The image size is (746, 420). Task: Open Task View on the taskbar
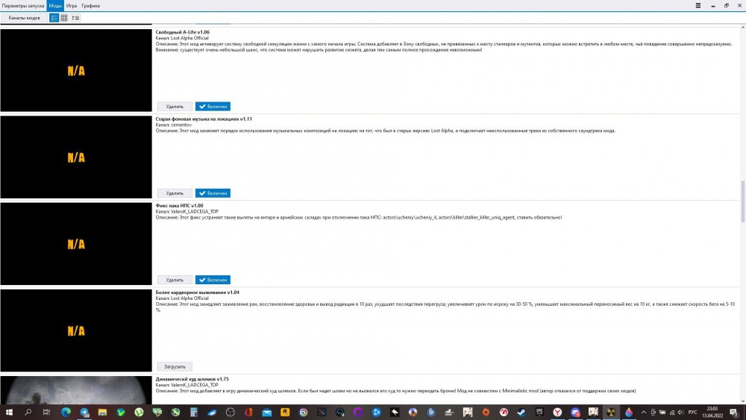click(x=46, y=412)
